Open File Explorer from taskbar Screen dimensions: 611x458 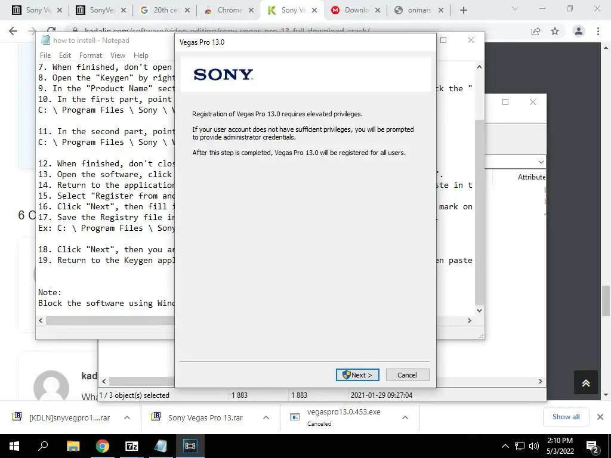[73, 446]
